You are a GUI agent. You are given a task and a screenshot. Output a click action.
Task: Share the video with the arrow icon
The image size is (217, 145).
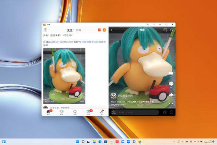(x=171, y=95)
